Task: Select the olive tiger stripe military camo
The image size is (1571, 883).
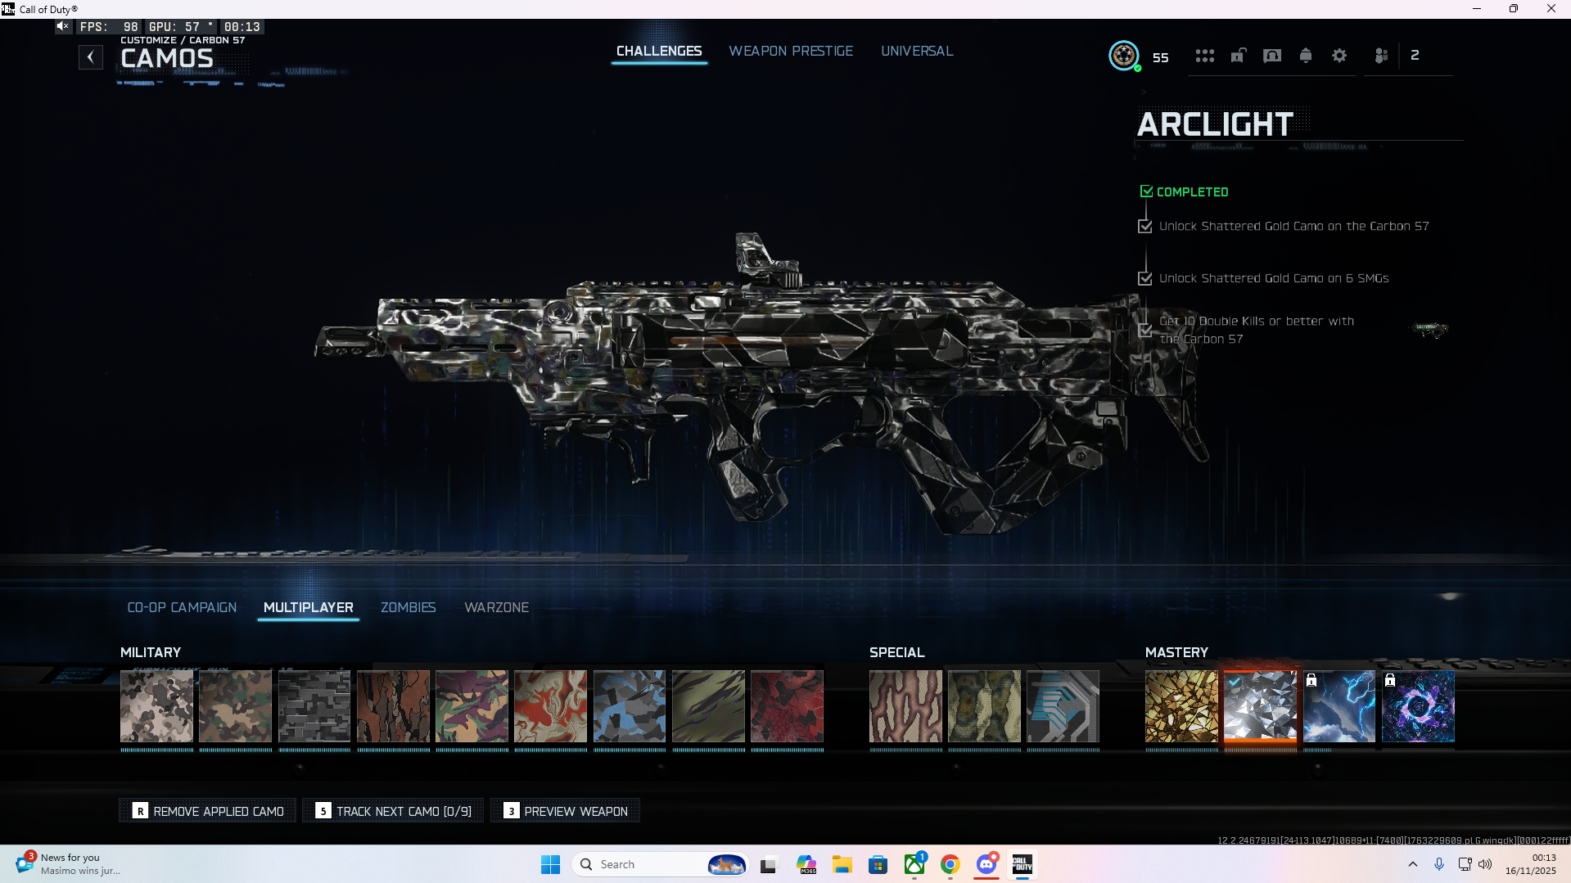Action: (x=708, y=706)
